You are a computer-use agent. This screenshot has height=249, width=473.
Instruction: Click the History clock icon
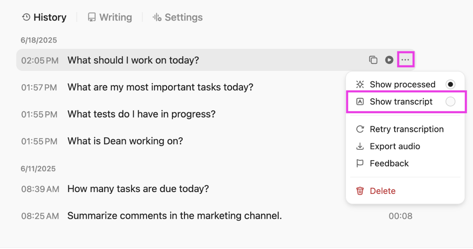25,17
